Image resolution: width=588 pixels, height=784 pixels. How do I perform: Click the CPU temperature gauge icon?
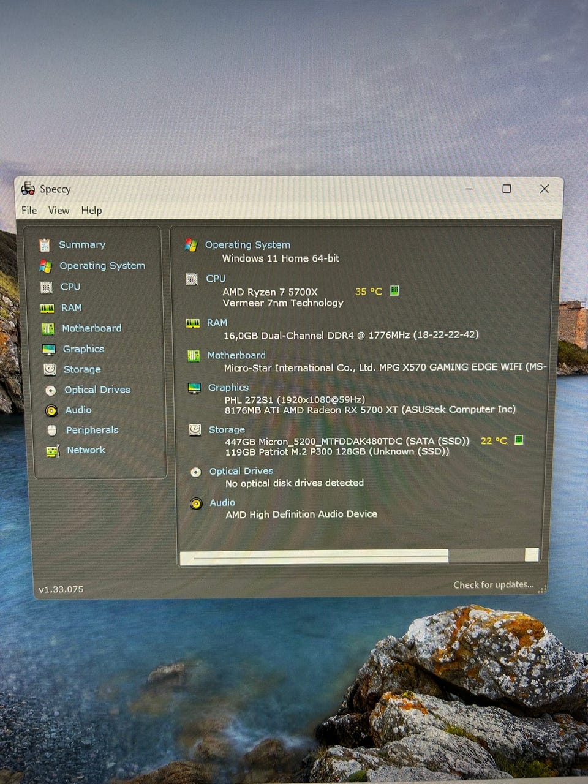click(x=394, y=290)
